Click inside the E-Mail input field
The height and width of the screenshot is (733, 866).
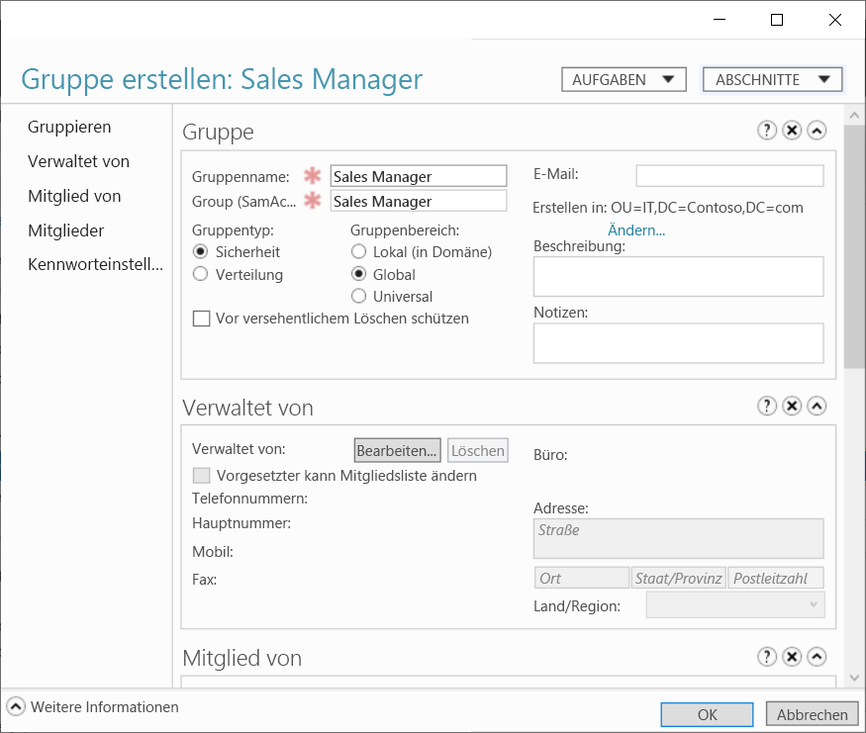[x=729, y=175]
